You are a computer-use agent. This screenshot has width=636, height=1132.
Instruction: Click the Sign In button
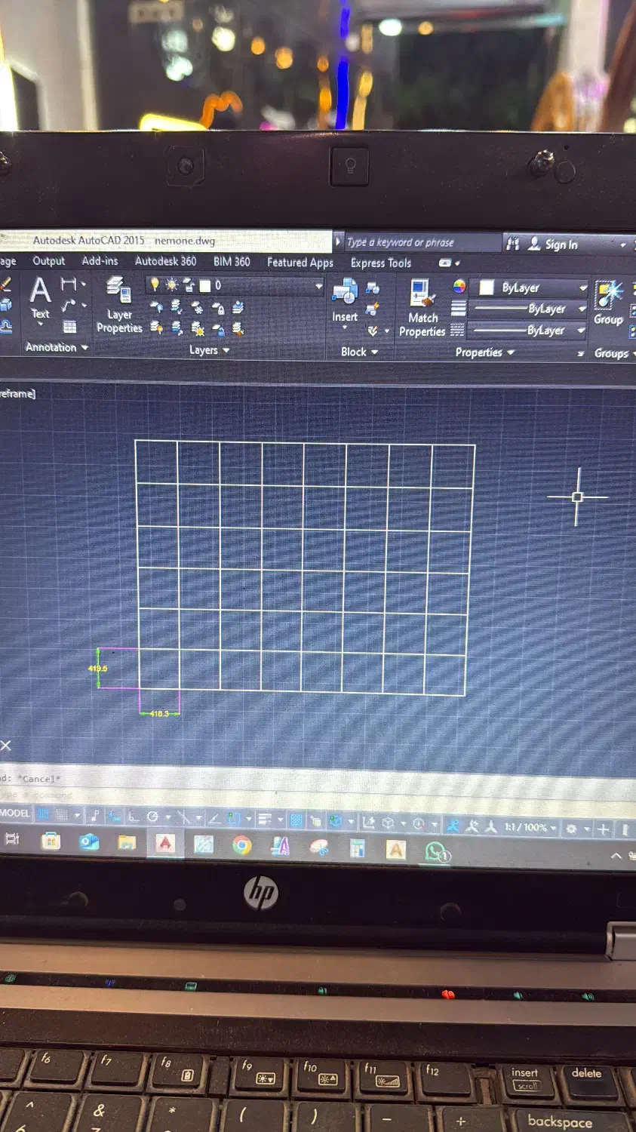(553, 245)
